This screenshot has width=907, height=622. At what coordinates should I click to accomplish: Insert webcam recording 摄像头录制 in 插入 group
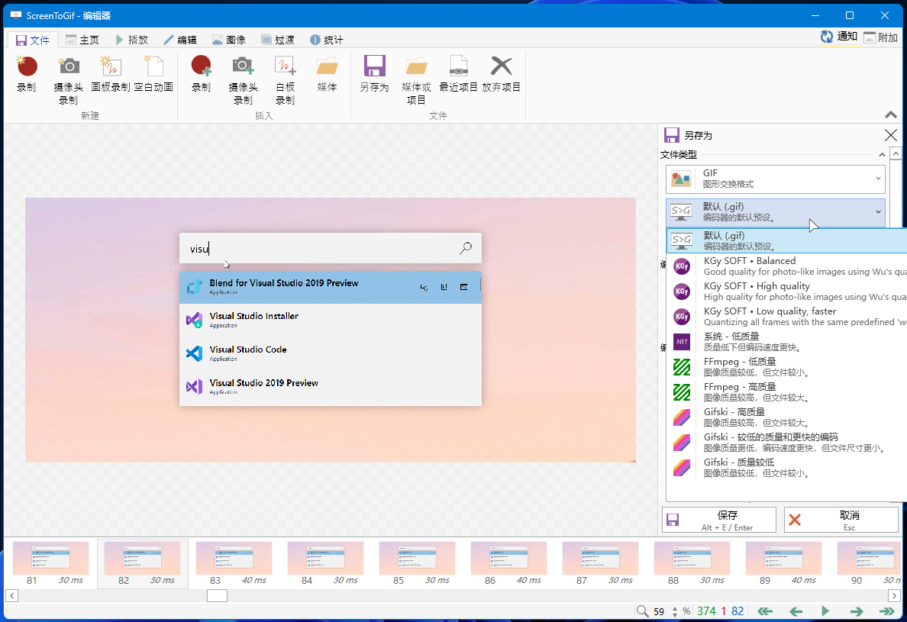pos(243,80)
